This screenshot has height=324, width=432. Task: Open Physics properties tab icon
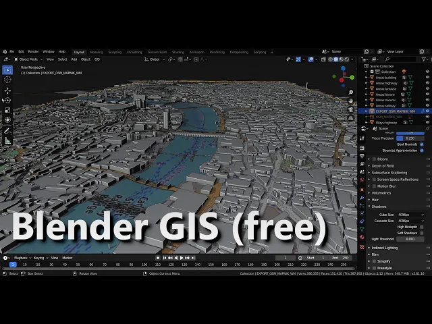(362, 213)
